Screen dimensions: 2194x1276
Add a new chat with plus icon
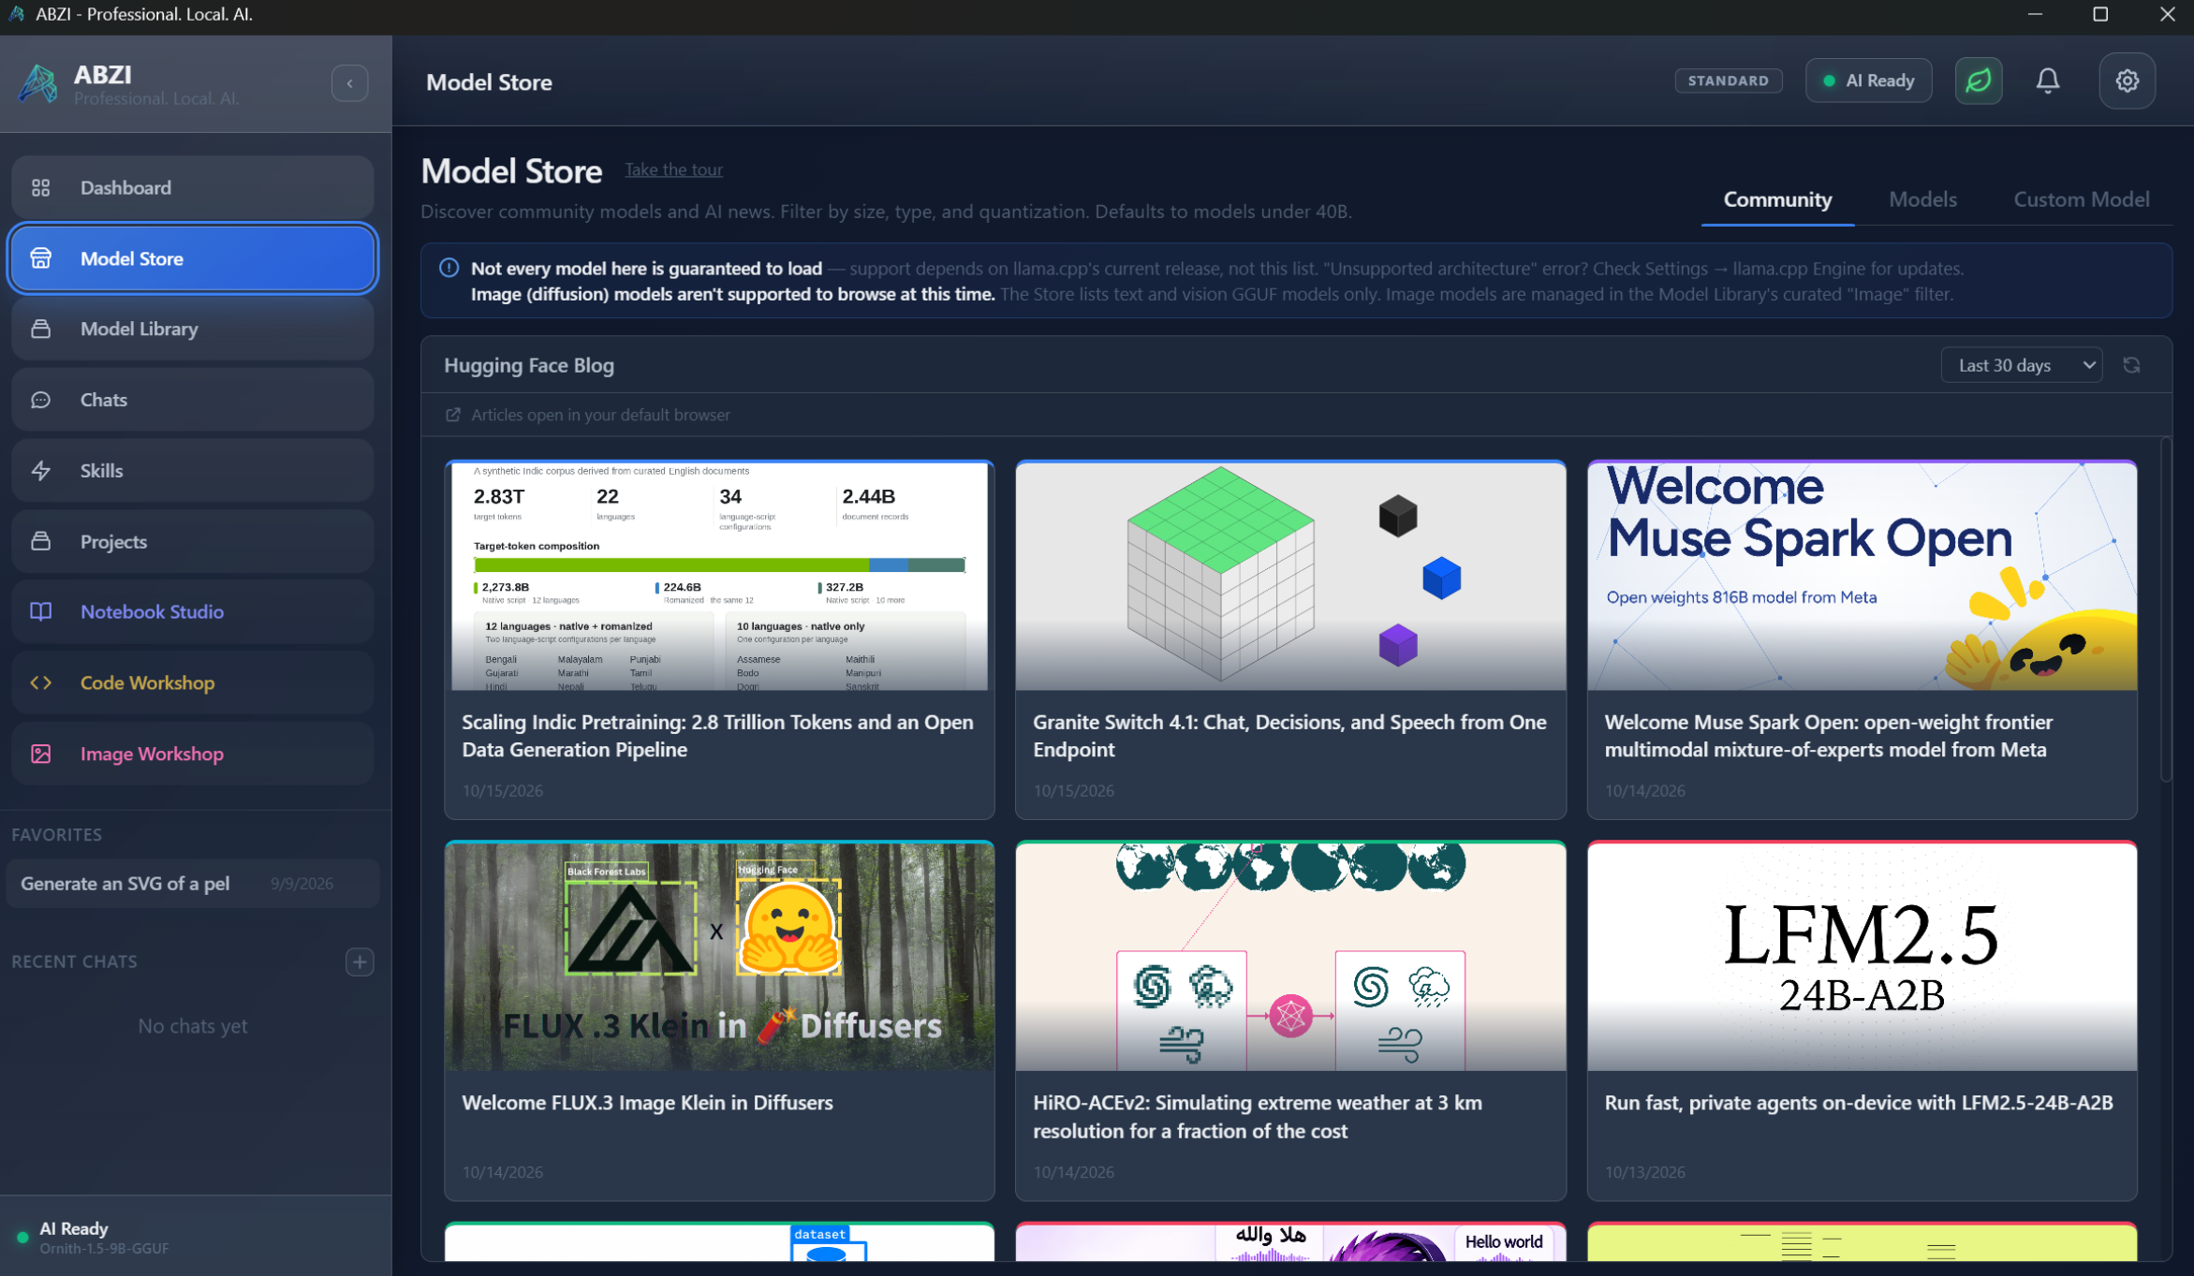click(360, 961)
